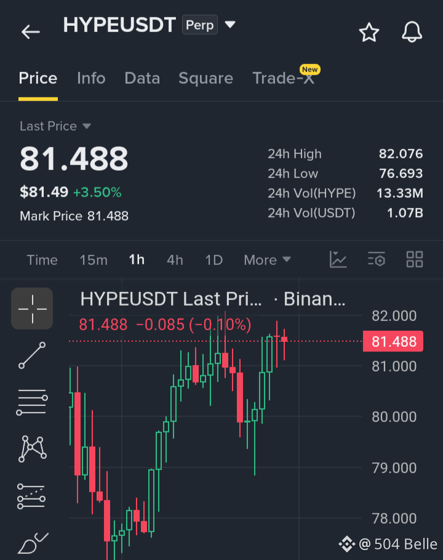Click the 24h Vol(HYPE) value 13.33M
The width and height of the screenshot is (443, 560).
[x=399, y=193]
